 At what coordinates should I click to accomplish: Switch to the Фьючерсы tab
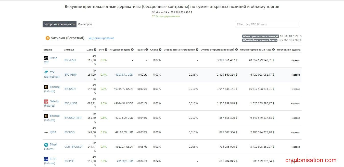85,24
